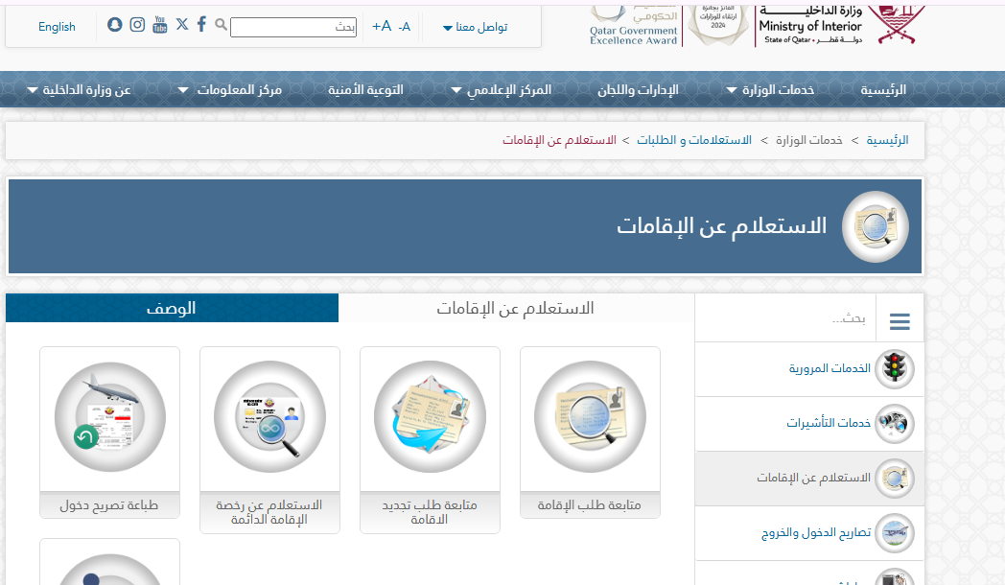This screenshot has height=585, width=1005.
Task: Click the الاستعلام عن رخصة الإقامة الدائمة label
Action: click(x=269, y=512)
